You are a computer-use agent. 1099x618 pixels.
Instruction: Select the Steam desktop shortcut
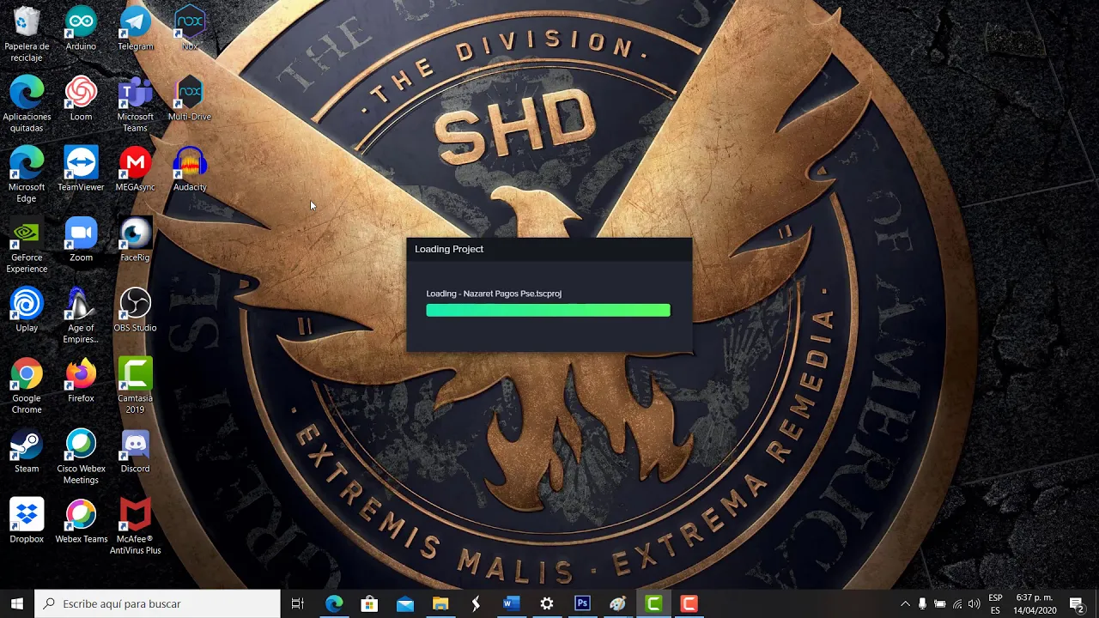[27, 451]
